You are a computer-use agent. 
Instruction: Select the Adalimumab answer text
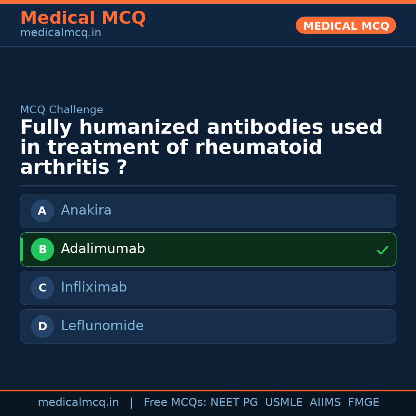[x=103, y=249]
